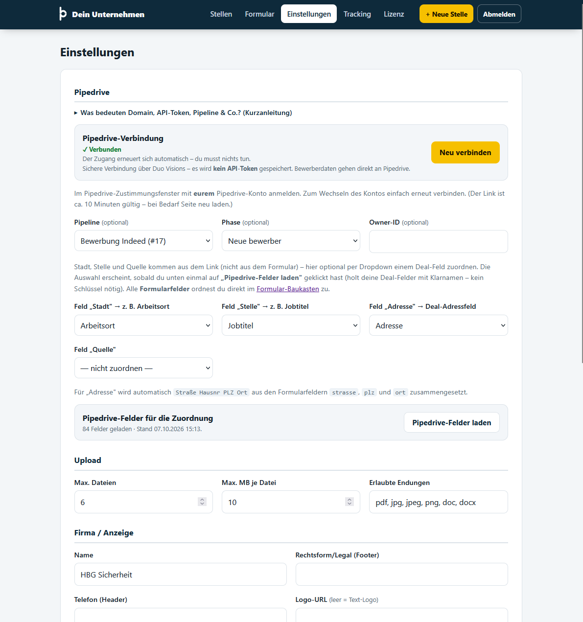
Task: Click the Erlaubte Endungen input field
Action: pos(439,502)
